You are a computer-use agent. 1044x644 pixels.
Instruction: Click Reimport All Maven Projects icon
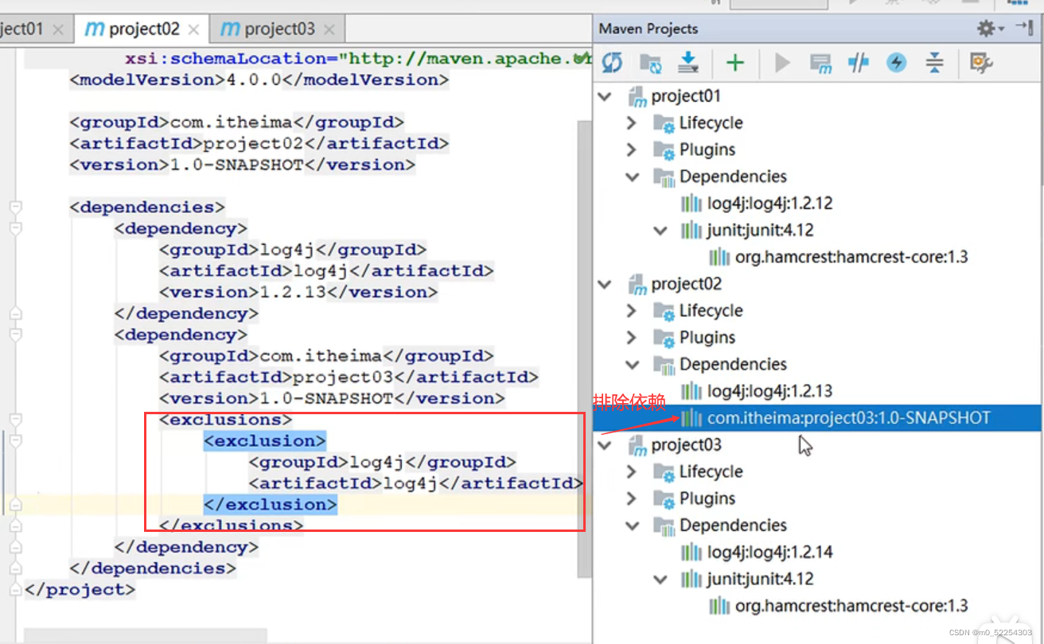point(612,63)
